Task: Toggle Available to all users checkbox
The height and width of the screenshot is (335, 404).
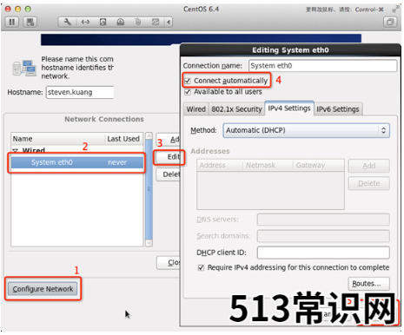Action: 188,92
